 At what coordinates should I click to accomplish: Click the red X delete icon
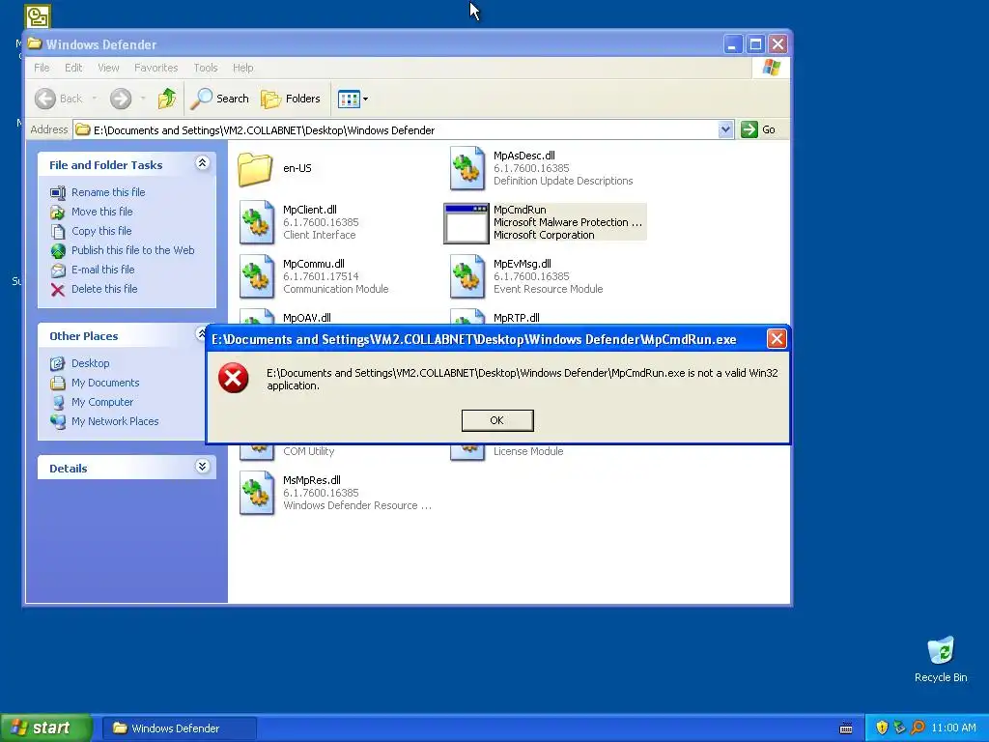58,290
